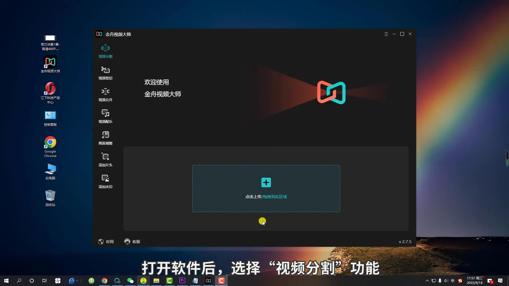The height and width of the screenshot is (286, 509).
Task: Open QQ Music from the taskbar
Action: click(143, 281)
